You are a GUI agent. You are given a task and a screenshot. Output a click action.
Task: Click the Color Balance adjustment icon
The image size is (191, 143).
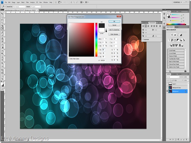pyautogui.click(x=175, y=40)
